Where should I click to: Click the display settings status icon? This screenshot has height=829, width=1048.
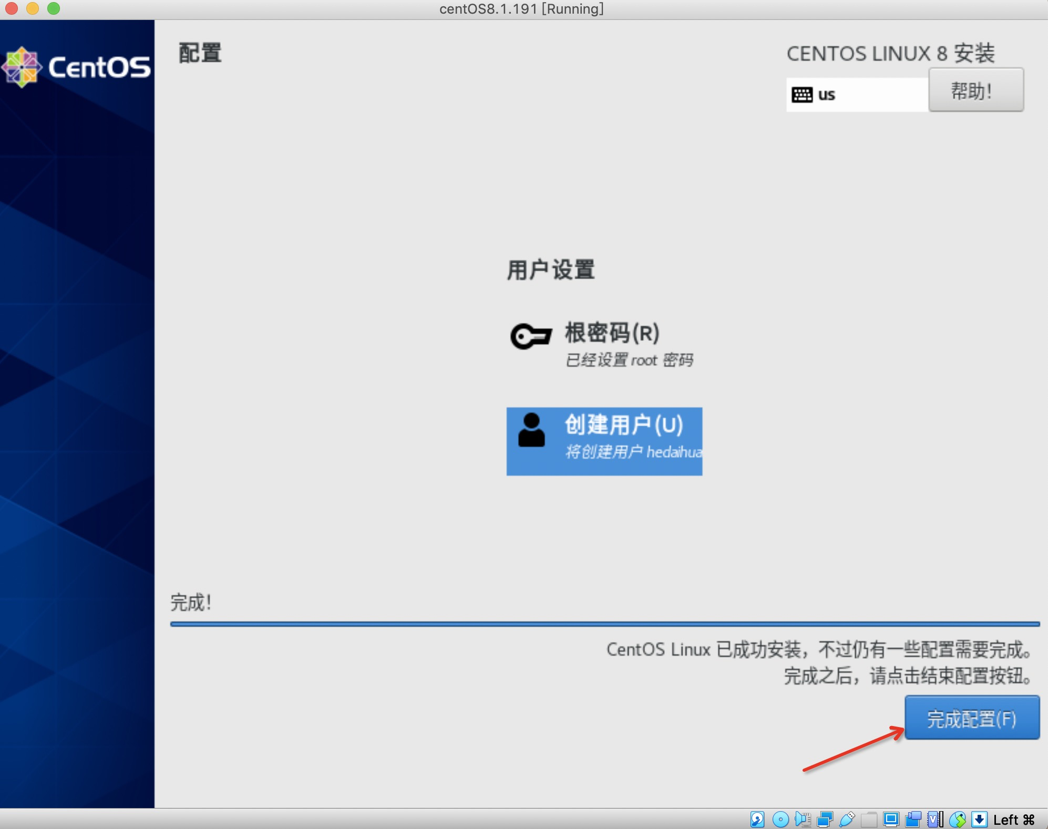click(x=892, y=819)
